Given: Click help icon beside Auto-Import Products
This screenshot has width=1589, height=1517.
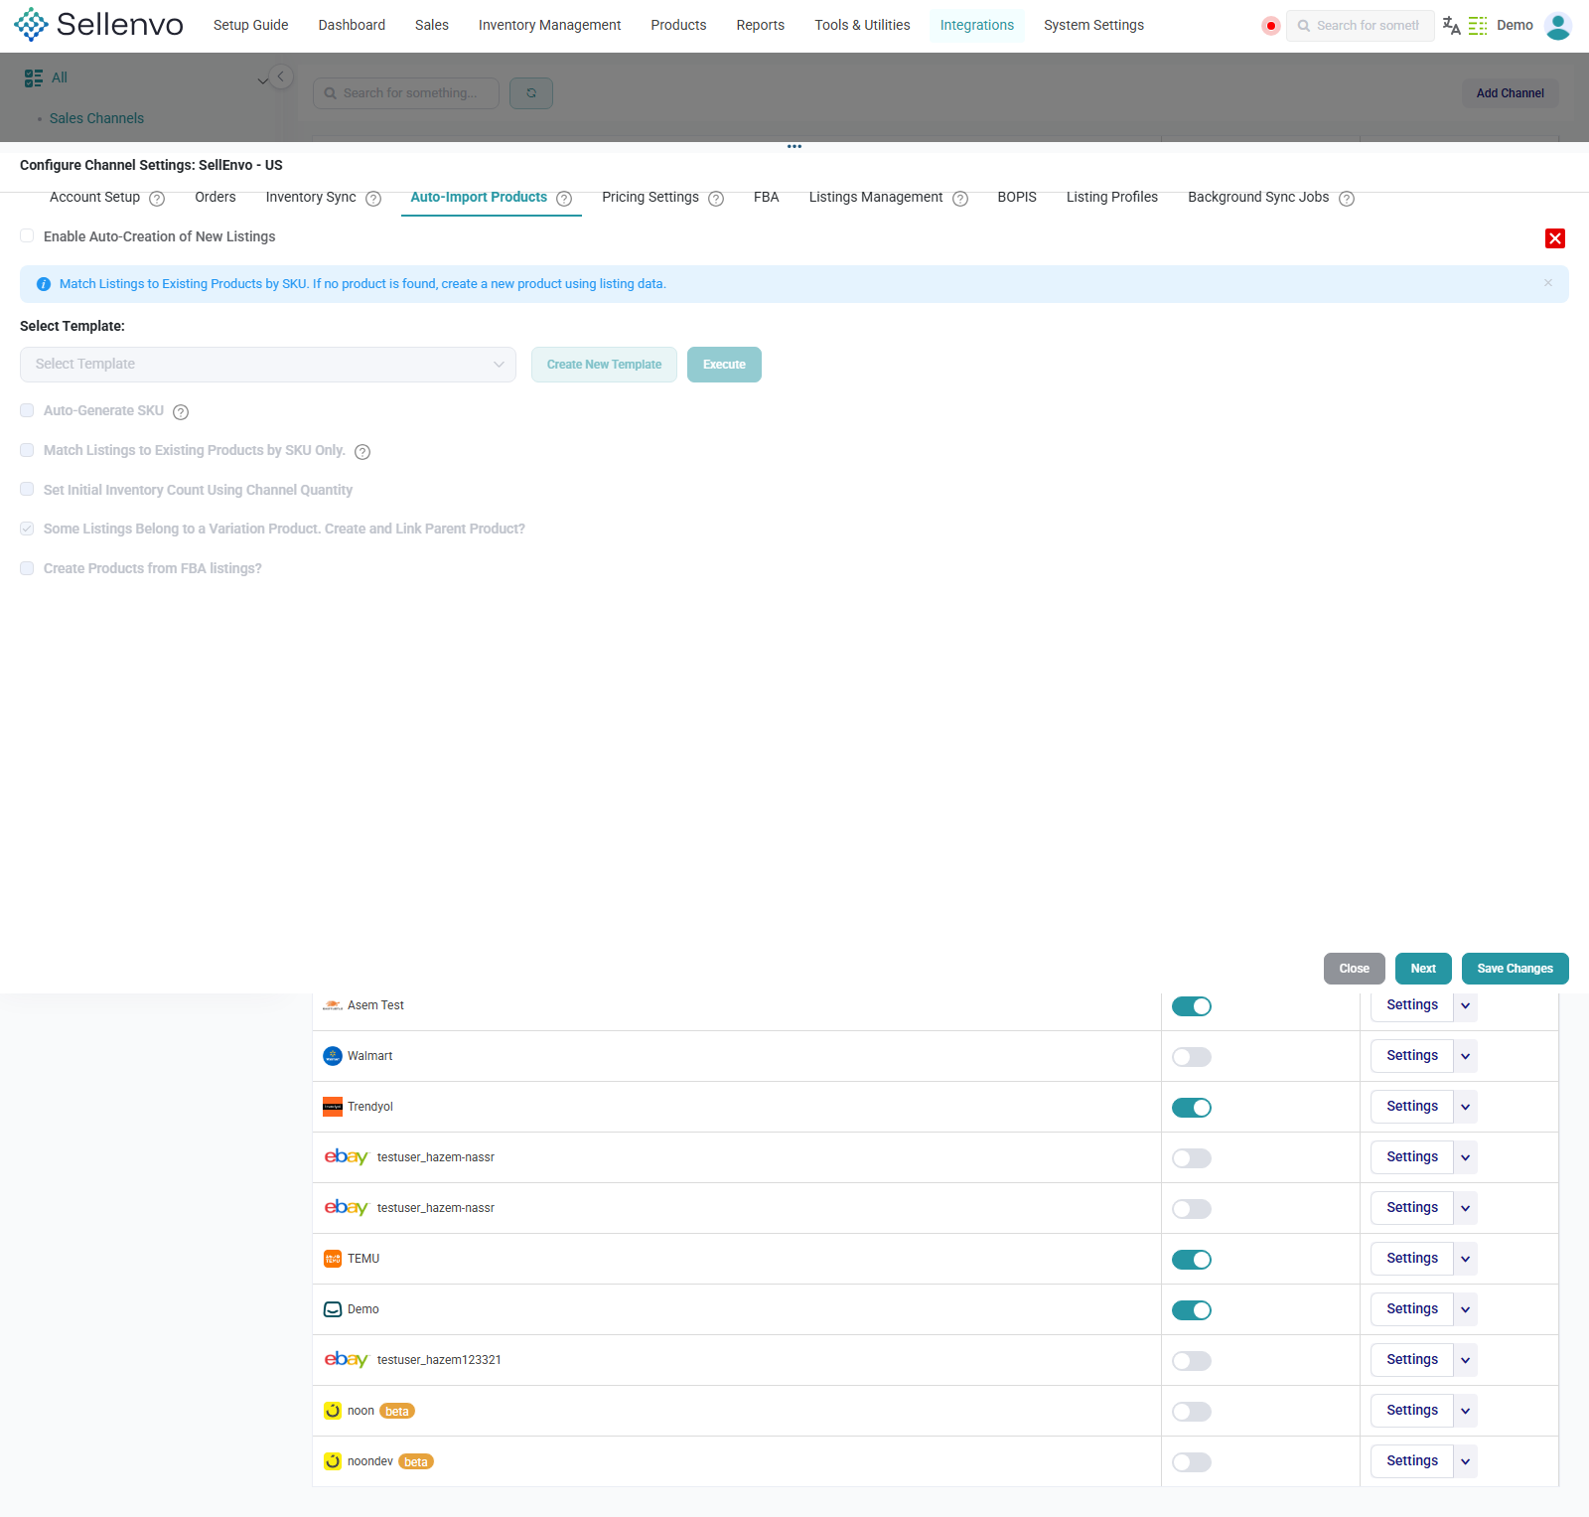Looking at the screenshot, I should coord(564,199).
